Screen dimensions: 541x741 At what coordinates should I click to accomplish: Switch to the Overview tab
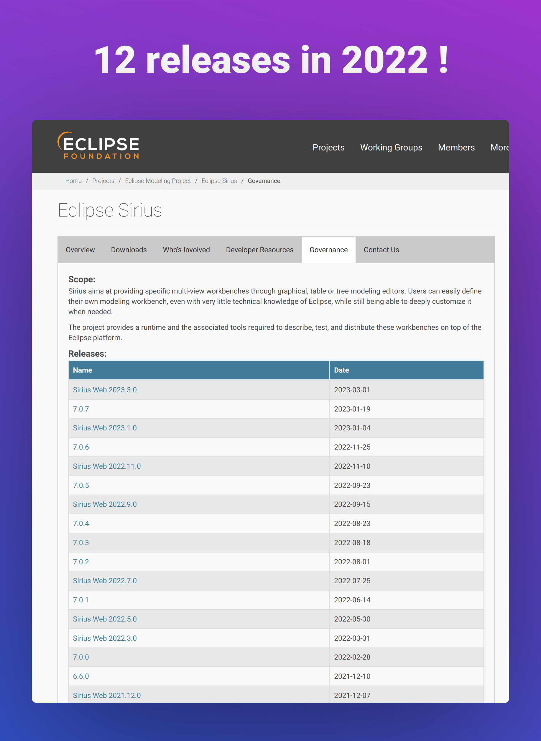coord(80,250)
